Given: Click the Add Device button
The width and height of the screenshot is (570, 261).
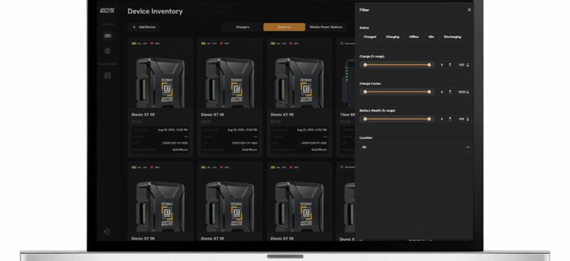Looking at the screenshot, I should pos(144,27).
